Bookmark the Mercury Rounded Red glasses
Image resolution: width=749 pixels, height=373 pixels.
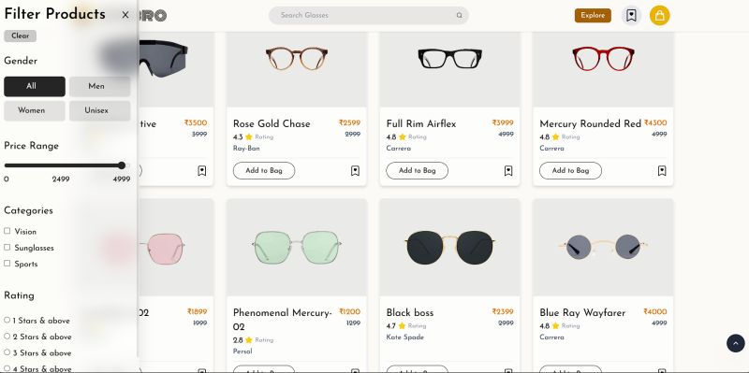pyautogui.click(x=662, y=171)
